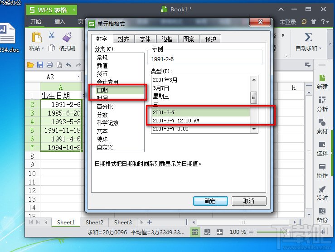Click the Print icon in quick toolbar
Screen dimensions: 335x252
(x=49, y=65)
